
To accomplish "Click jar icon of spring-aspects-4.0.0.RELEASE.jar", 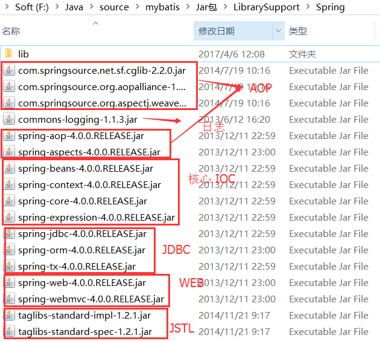I will (x=9, y=152).
